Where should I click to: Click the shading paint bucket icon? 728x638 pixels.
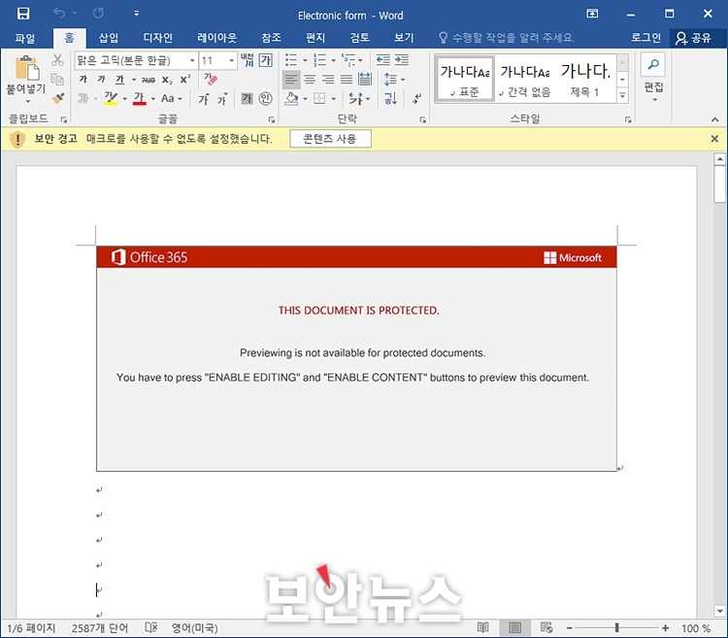[x=291, y=98]
